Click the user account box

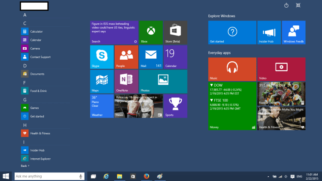coord(34,6)
